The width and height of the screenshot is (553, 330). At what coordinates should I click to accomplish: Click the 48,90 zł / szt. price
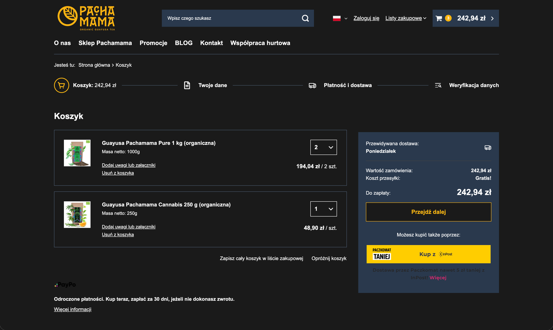(320, 228)
